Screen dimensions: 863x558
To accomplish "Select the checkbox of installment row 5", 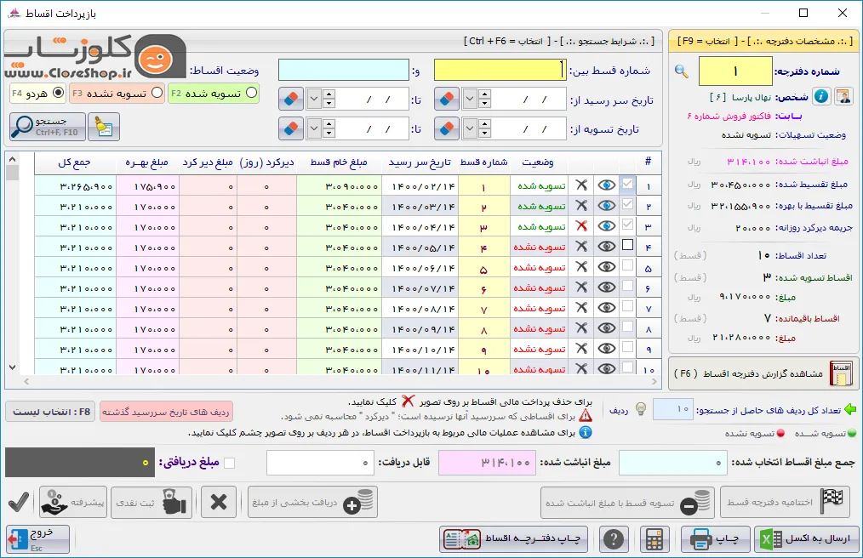I will pyautogui.click(x=627, y=265).
